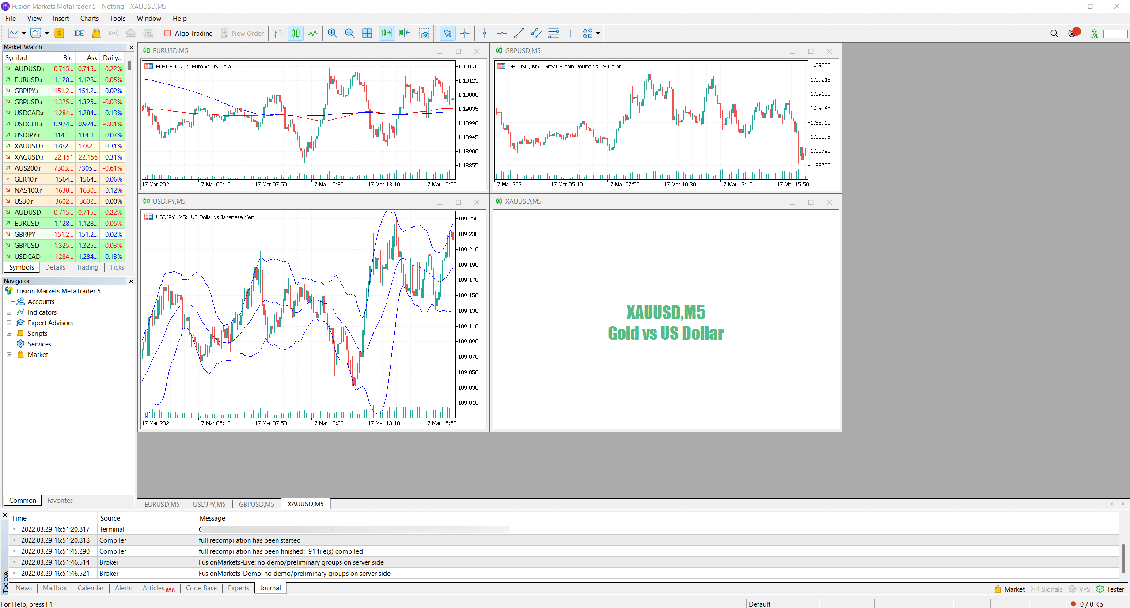1130x608 pixels.
Task: Click the Journal log tab
Action: 269,587
